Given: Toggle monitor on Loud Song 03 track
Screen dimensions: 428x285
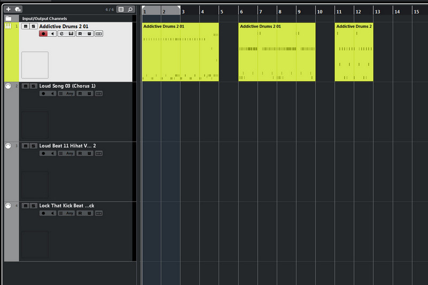Looking at the screenshot, I should pyautogui.click(x=52, y=93).
